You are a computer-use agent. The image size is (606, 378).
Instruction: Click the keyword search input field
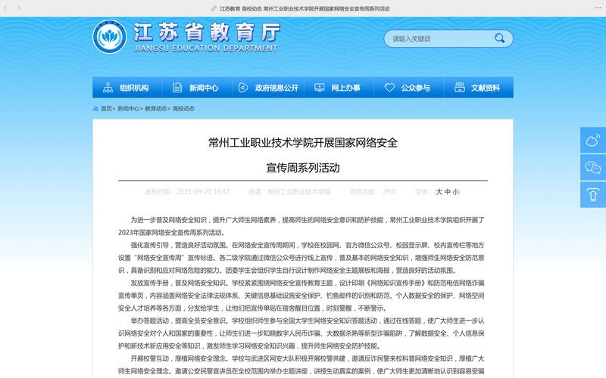[436, 39]
